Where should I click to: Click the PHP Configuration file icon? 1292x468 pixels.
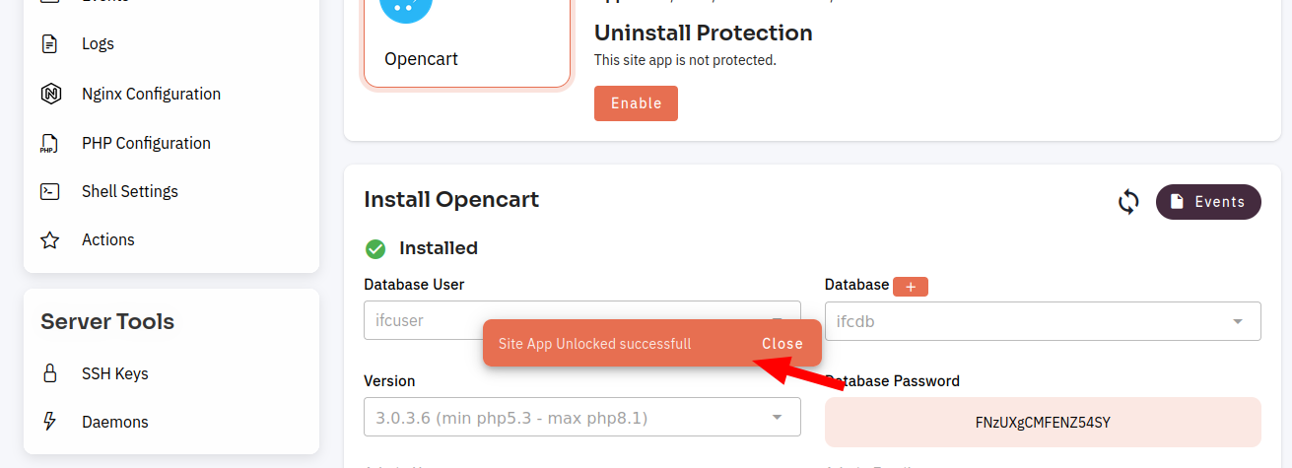coord(49,144)
